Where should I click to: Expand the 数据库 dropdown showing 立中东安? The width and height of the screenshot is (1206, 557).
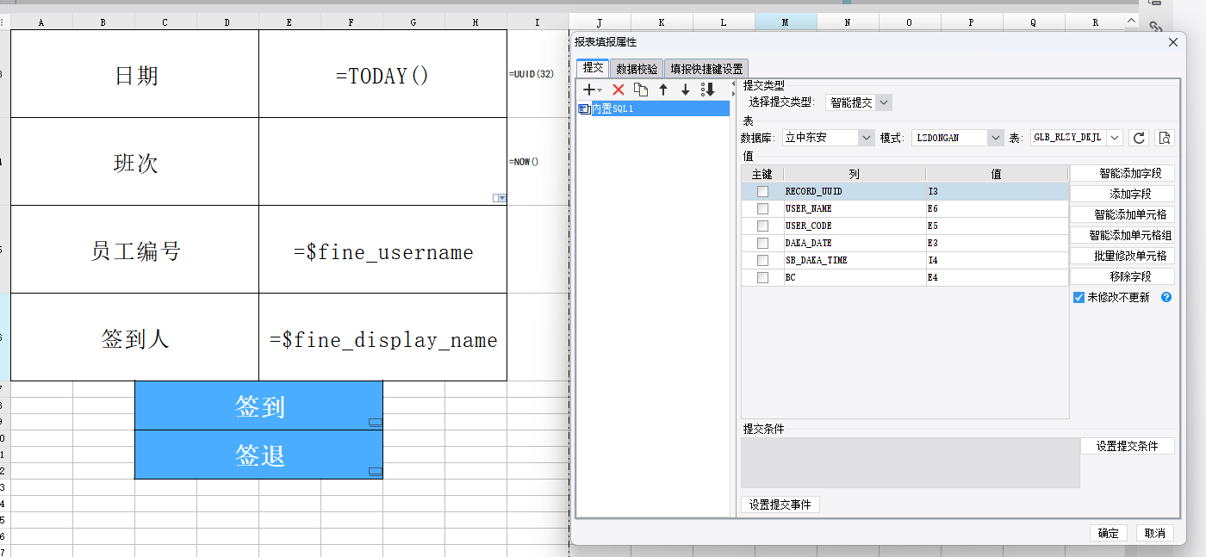[x=828, y=138]
